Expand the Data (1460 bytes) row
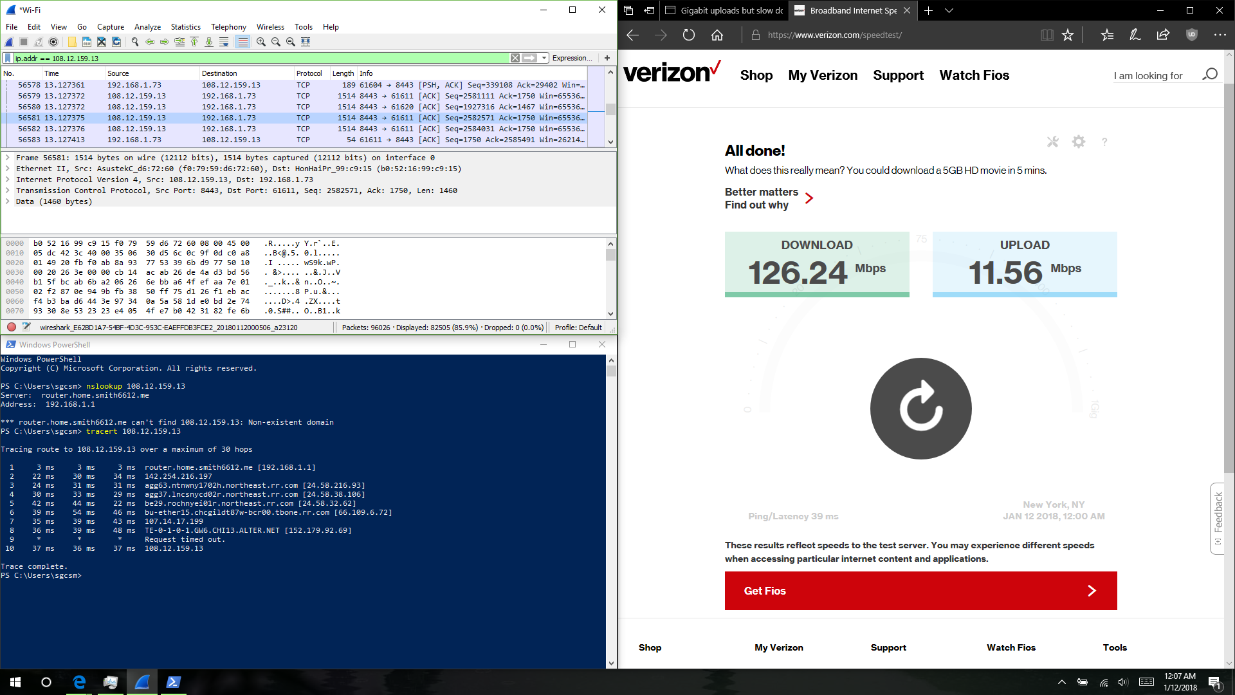The image size is (1235, 695). point(8,201)
